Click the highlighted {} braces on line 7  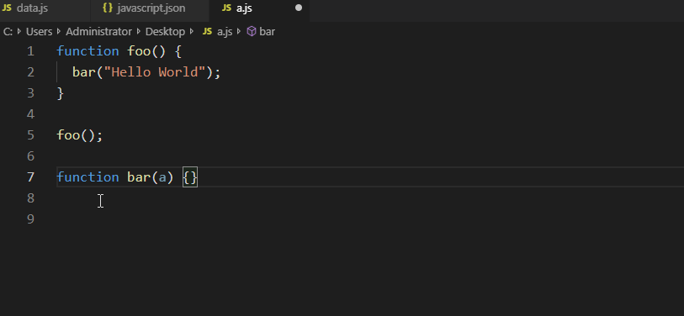click(x=190, y=177)
